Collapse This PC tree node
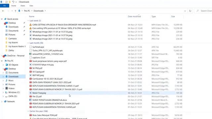 tap(2, 61)
